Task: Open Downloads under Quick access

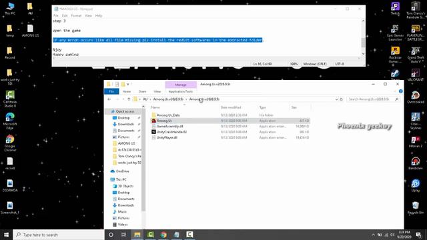Action: pyautogui.click(x=125, y=124)
